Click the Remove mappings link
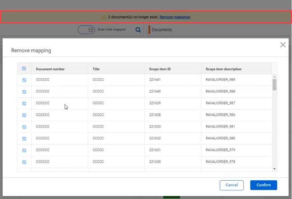The width and height of the screenshot is (292, 199). click(175, 17)
